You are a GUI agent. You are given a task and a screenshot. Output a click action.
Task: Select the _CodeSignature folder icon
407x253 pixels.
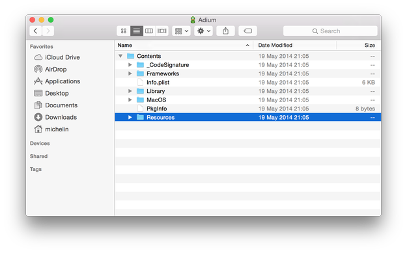point(140,65)
